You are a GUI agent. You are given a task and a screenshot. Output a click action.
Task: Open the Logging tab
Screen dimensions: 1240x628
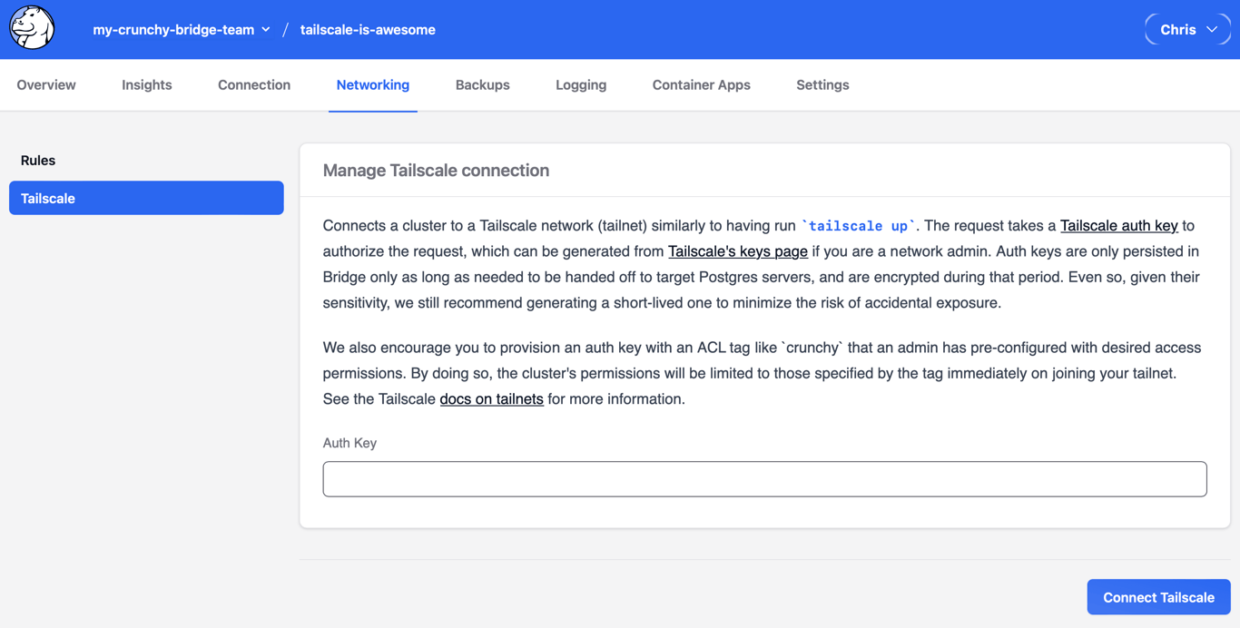tap(581, 85)
